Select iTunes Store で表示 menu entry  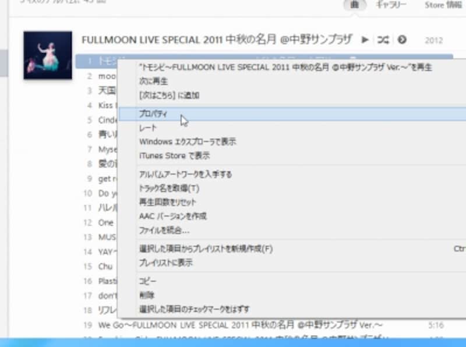coord(174,155)
